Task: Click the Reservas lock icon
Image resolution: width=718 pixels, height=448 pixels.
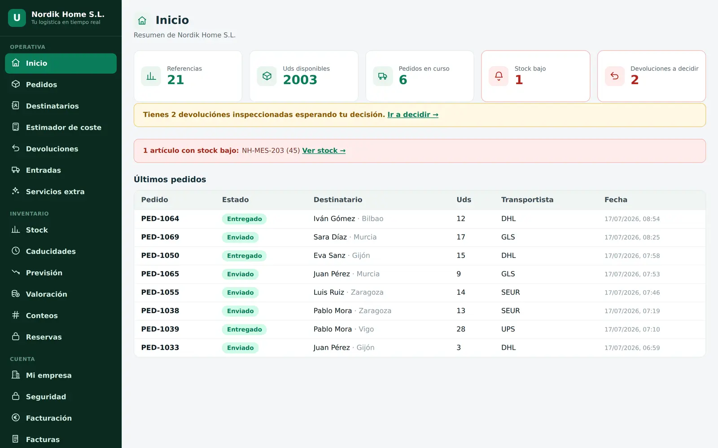Action: (16, 336)
